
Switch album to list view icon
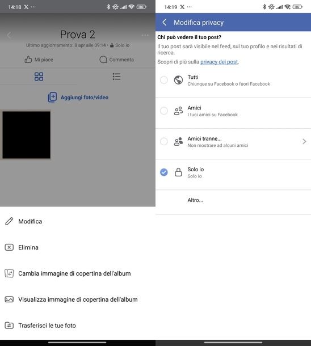click(x=116, y=77)
